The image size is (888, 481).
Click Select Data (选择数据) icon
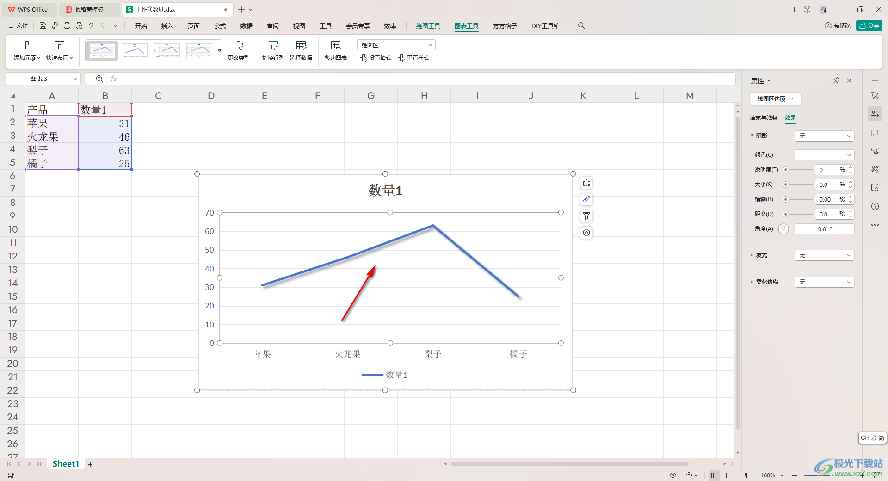(x=301, y=51)
